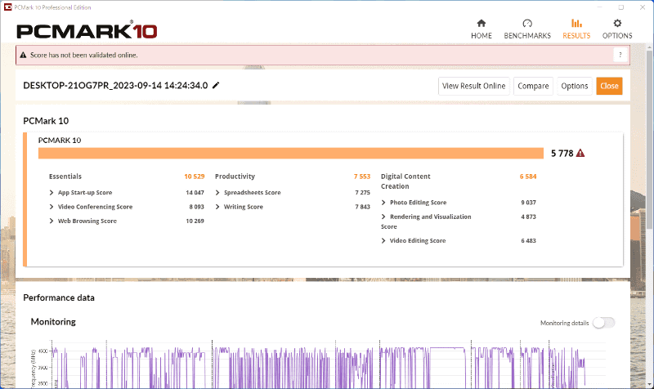Click the App Start-up value 14 047
The width and height of the screenshot is (654, 389).
tap(195, 193)
